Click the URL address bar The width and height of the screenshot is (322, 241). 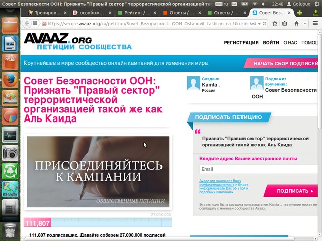click(x=148, y=24)
